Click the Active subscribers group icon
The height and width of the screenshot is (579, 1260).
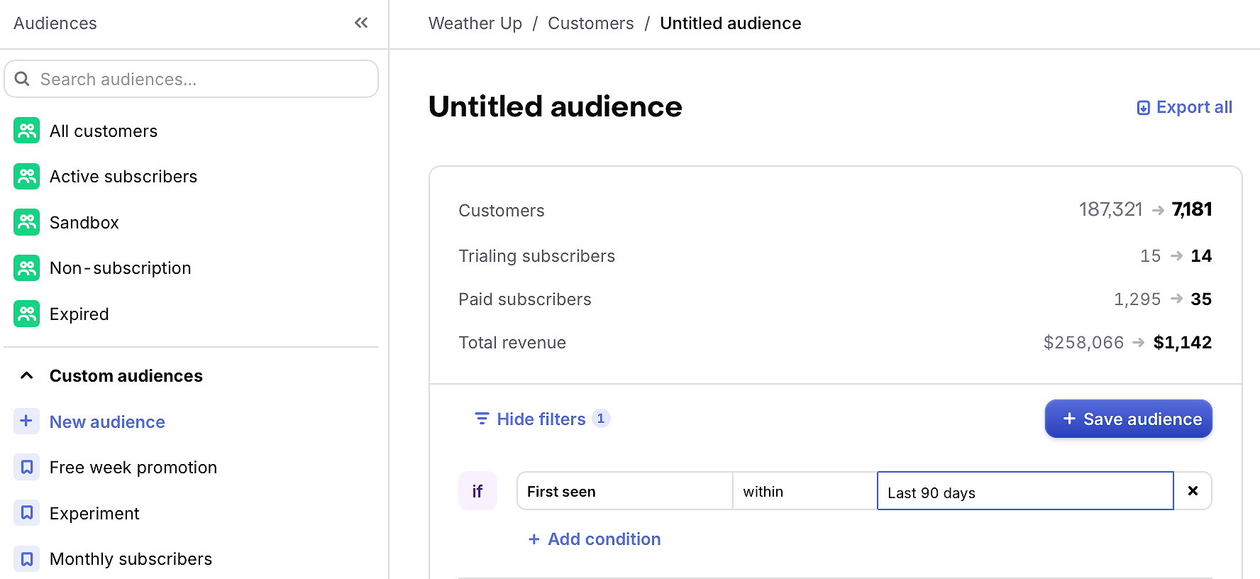(27, 176)
